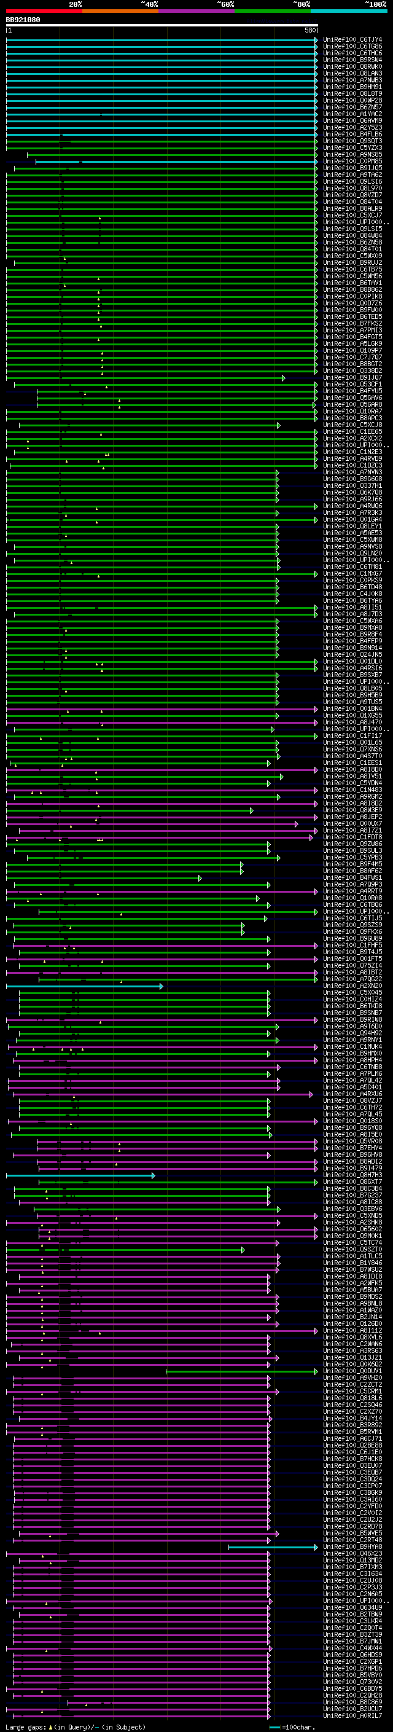Screen dimensions: 393x1732
Task: Click the short cyan bar for hit A2XN20
Action: click(85, 986)
